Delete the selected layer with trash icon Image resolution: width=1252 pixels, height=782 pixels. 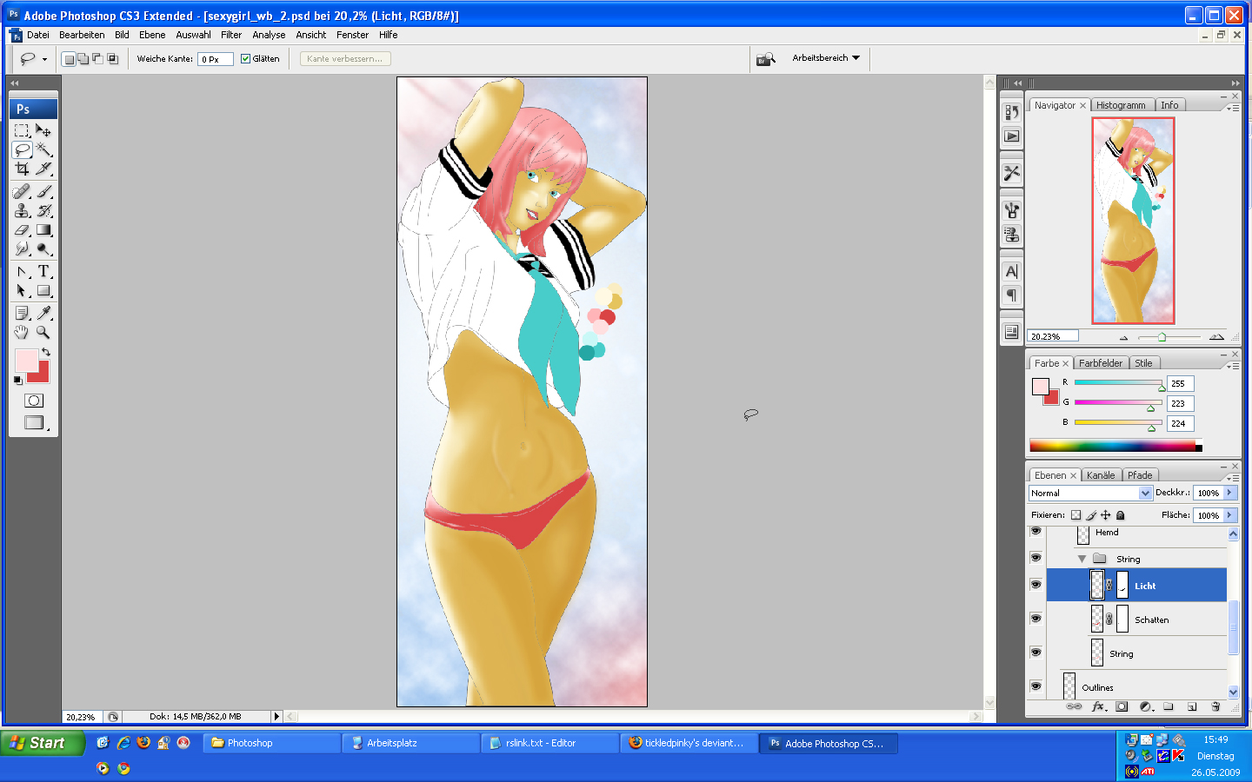point(1215,706)
